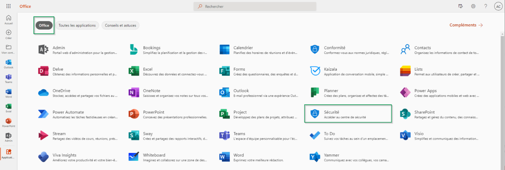Open the app launcher waffle icon
The image size is (505, 170).
point(9,6)
